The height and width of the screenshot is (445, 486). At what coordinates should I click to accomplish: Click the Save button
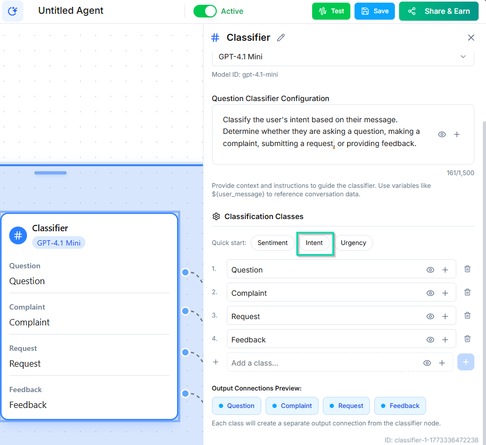pos(375,11)
